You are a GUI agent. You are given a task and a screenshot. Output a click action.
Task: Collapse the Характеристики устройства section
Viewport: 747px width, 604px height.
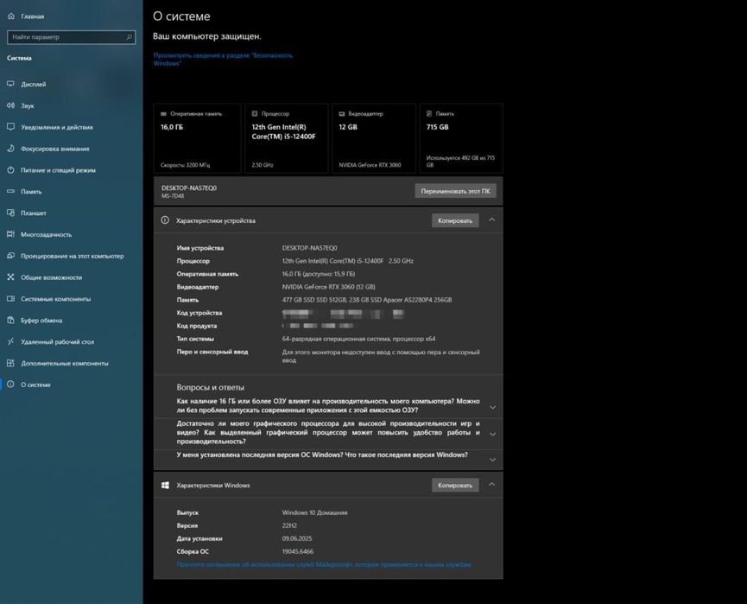(491, 219)
